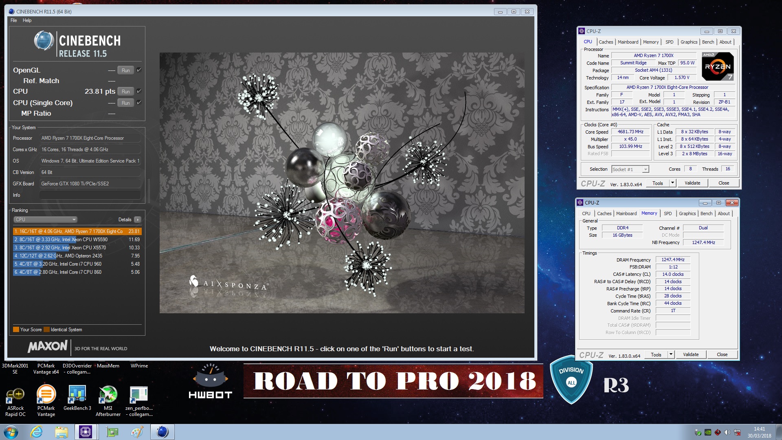Viewport: 782px width, 440px height.
Task: Select Intel Core i7 CPU 960 row
Action: point(77,264)
